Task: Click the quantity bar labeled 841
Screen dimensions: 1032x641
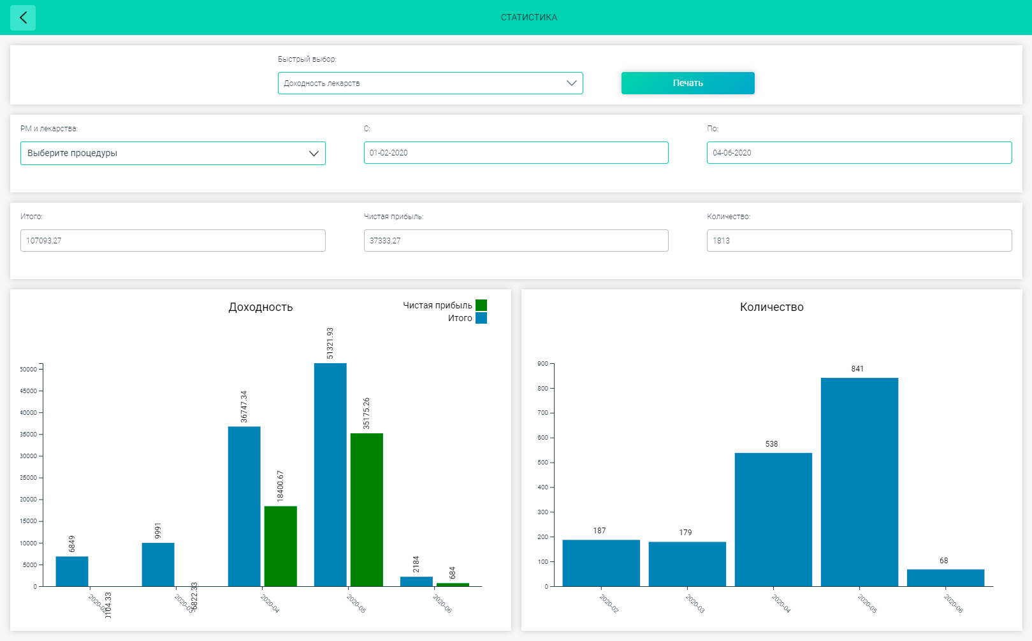Action: (859, 482)
